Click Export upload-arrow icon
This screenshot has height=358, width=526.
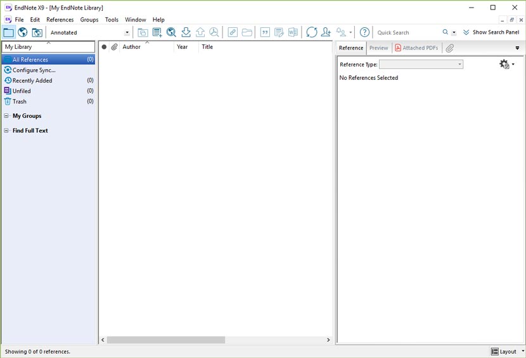(x=200, y=32)
